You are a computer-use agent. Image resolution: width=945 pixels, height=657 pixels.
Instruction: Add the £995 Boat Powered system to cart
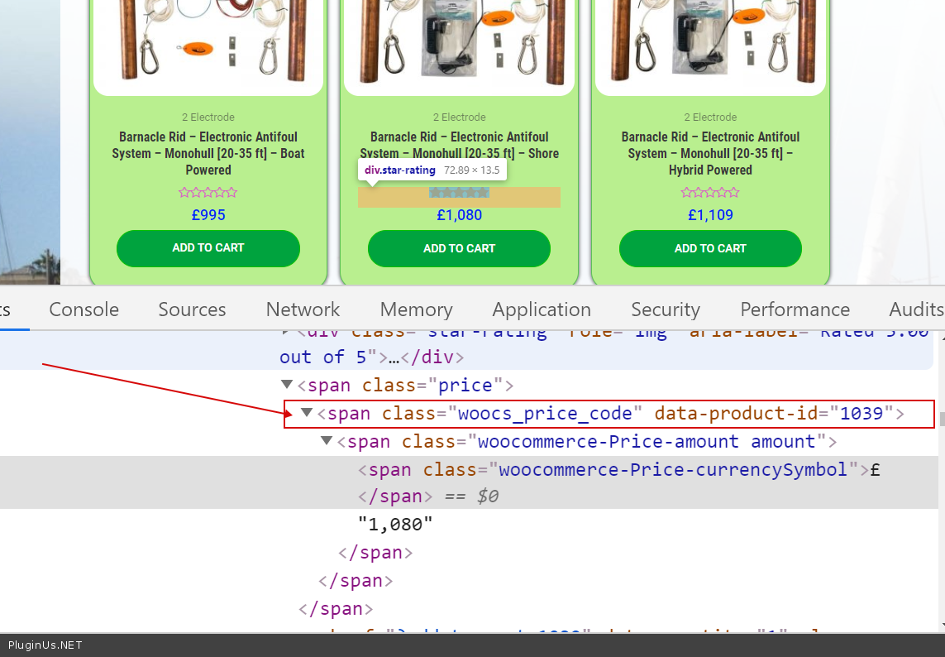coord(208,248)
